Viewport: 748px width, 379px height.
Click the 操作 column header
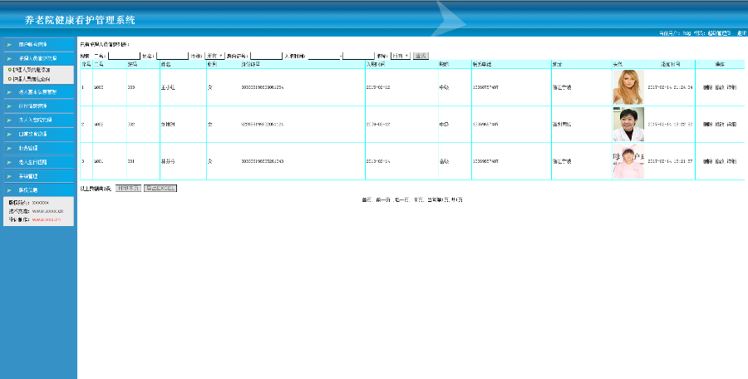click(x=720, y=64)
